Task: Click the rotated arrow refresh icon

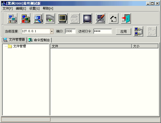Action: click(x=113, y=19)
